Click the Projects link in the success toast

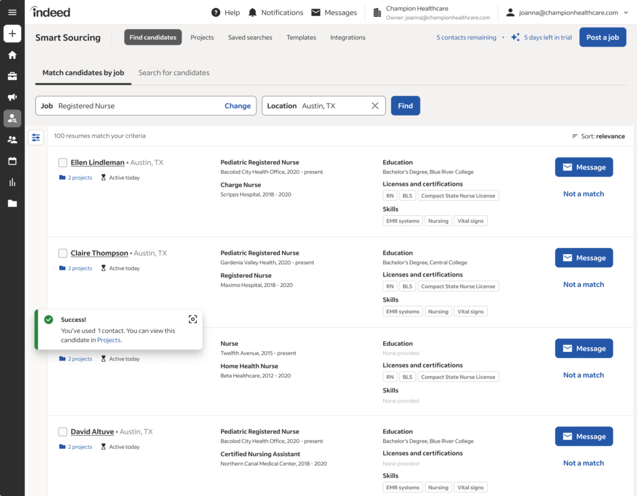pyautogui.click(x=109, y=339)
